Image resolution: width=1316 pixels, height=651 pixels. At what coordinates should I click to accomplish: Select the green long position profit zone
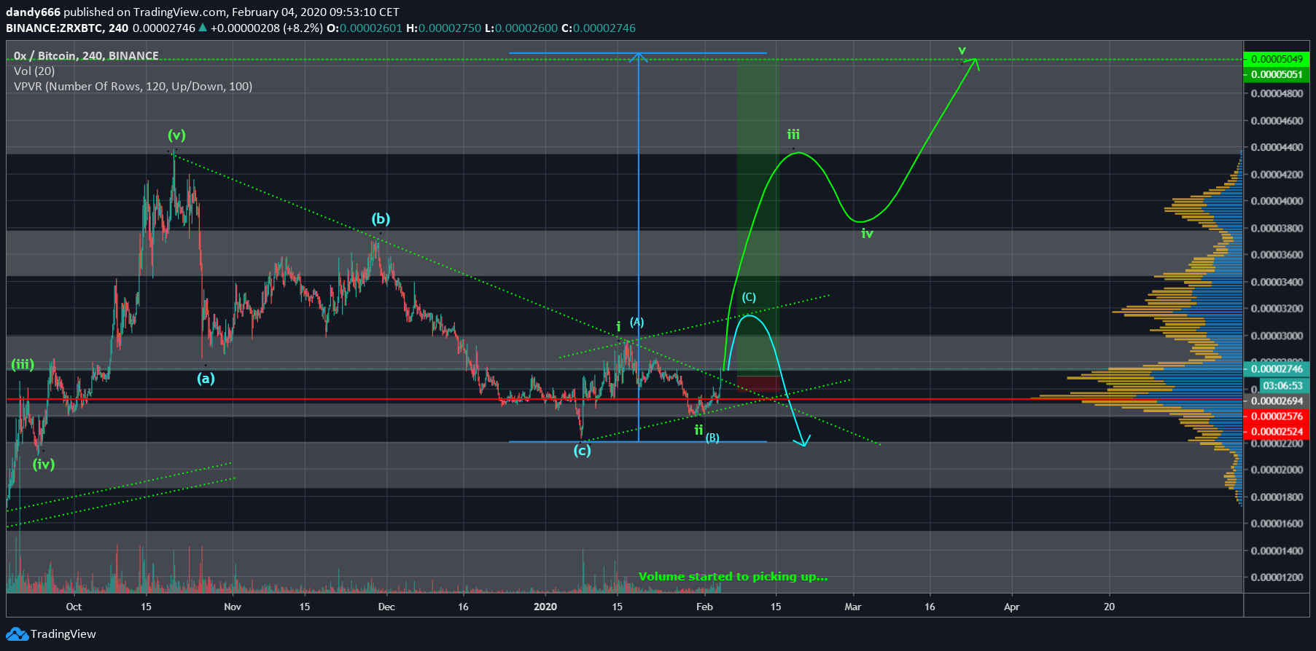point(757,217)
